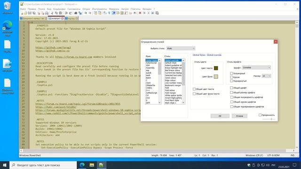Viewport: 301px width, 169px height.
Task: Open File Explorer from the taskbar
Action: [x=92, y=165]
